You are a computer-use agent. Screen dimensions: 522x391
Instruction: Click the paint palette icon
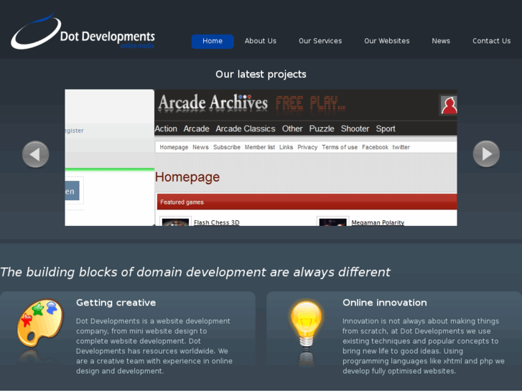click(x=40, y=323)
